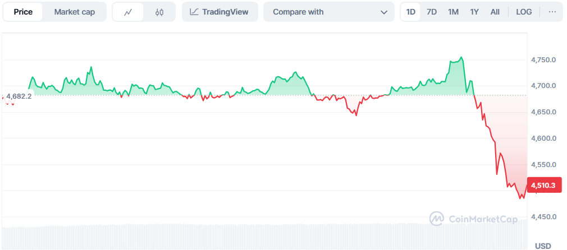The image size is (567, 250).
Task: Select the 1M time range
Action: coord(453,12)
